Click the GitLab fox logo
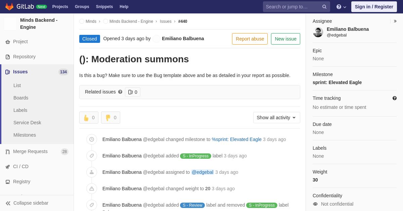Screen dimensions: 403x211 coord(9,7)
